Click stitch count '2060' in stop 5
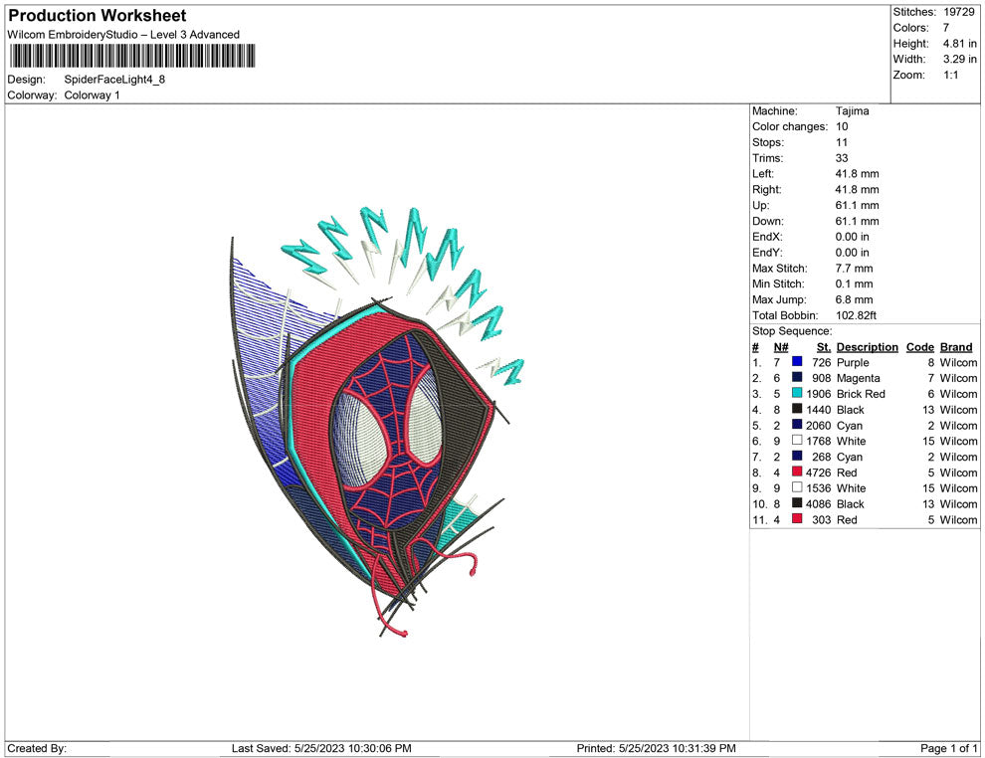This screenshot has width=985, height=758. click(x=819, y=425)
